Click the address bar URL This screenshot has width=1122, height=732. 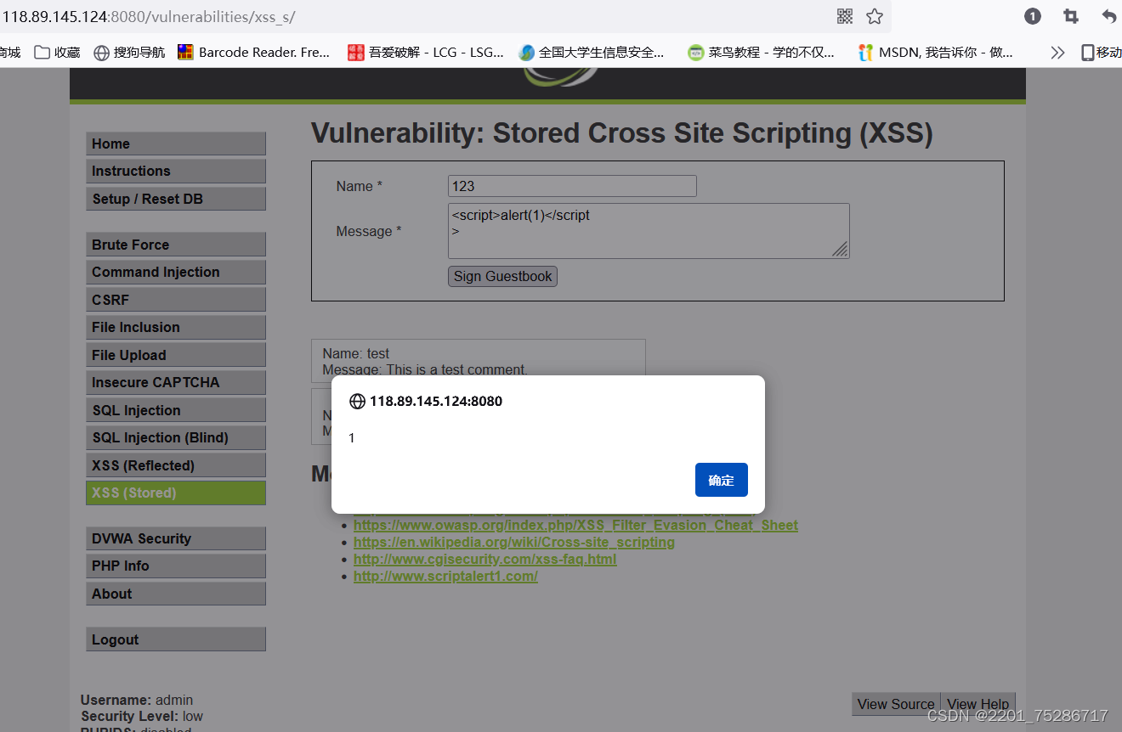point(150,16)
